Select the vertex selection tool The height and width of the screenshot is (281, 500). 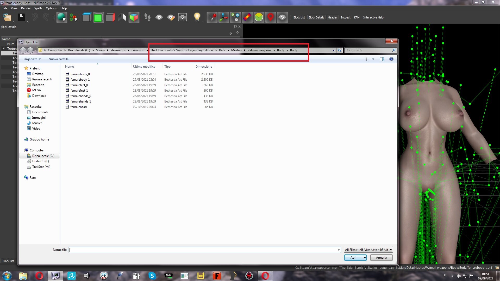click(74, 17)
